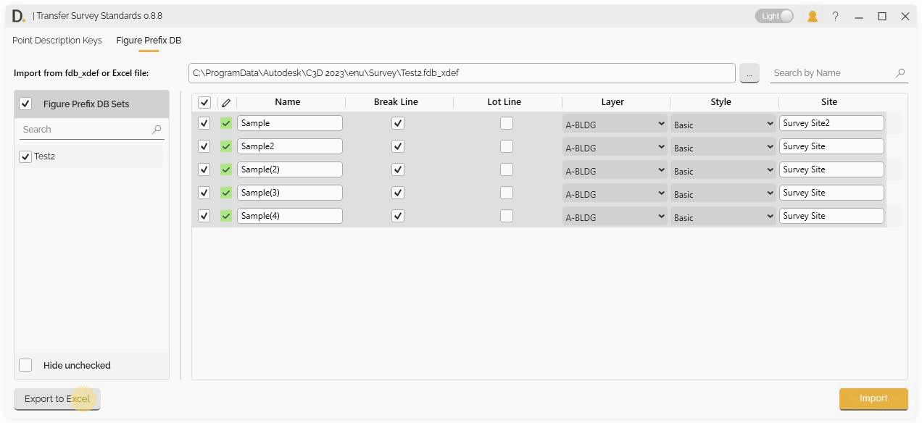Click the green checkmark beside Sample
This screenshot has height=423, width=922.
[225, 122]
